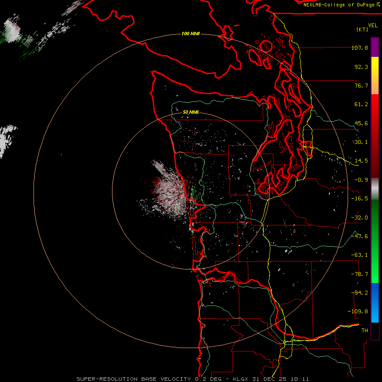Click the -32.0 legend value
This screenshot has height=382, width=382.
pos(360,218)
